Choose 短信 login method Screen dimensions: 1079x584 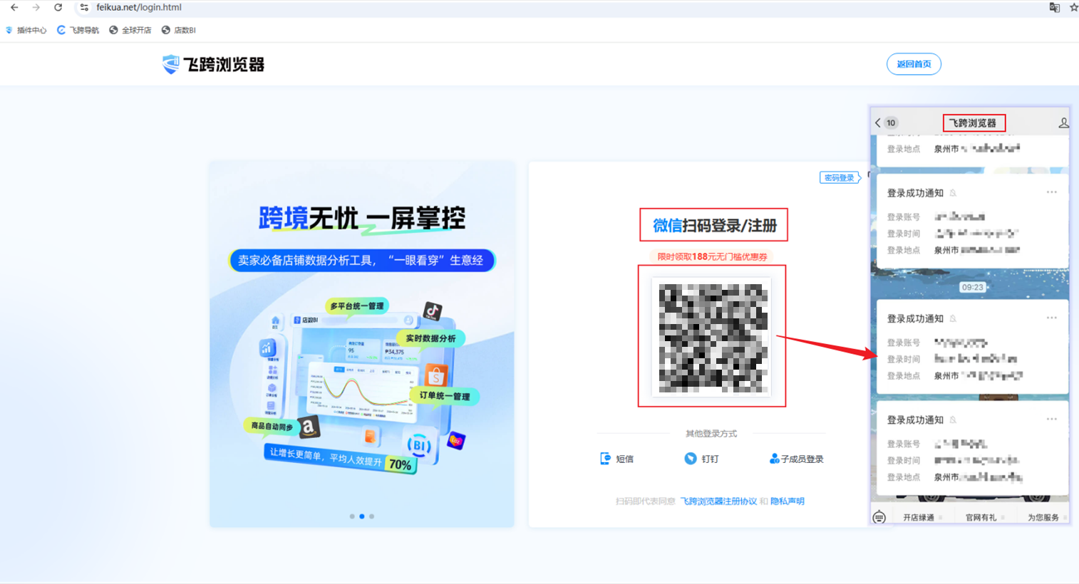coord(617,459)
